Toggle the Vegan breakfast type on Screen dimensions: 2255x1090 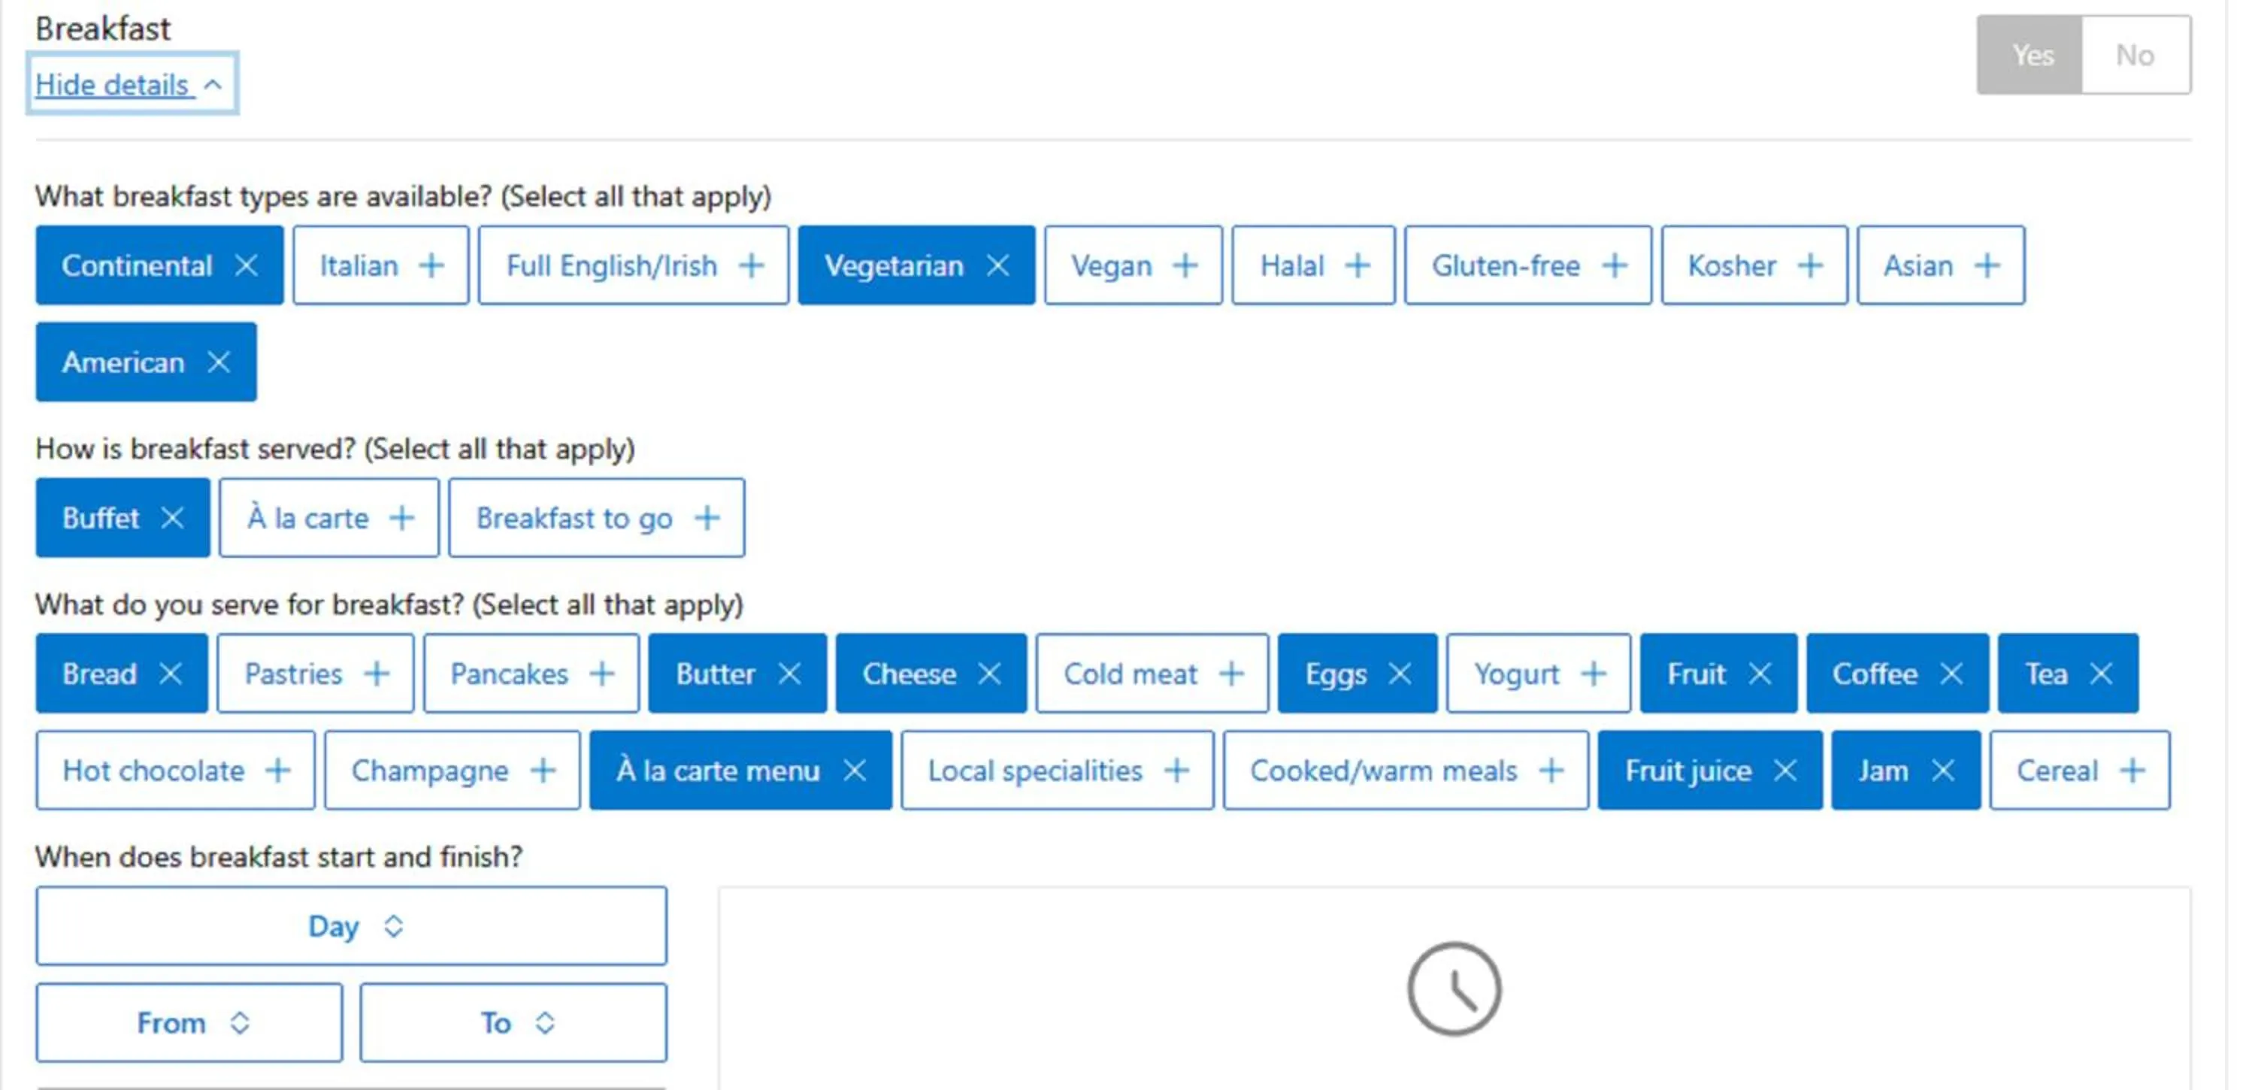(1132, 265)
